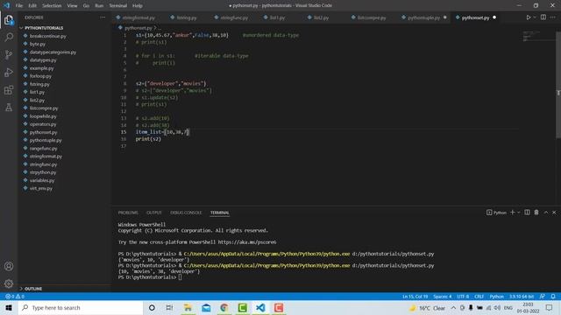Open Run and Debug view
Image resolution: width=561 pixels, height=315 pixels.
pos(9,72)
